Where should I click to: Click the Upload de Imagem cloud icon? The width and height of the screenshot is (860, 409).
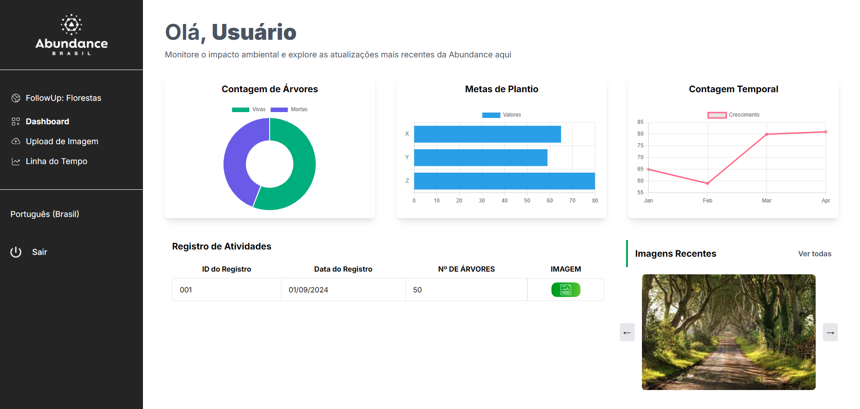(16, 141)
